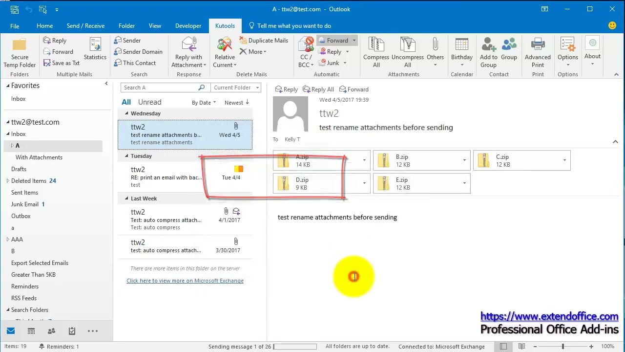
Task: Switch to View tab
Action: pyautogui.click(x=155, y=26)
